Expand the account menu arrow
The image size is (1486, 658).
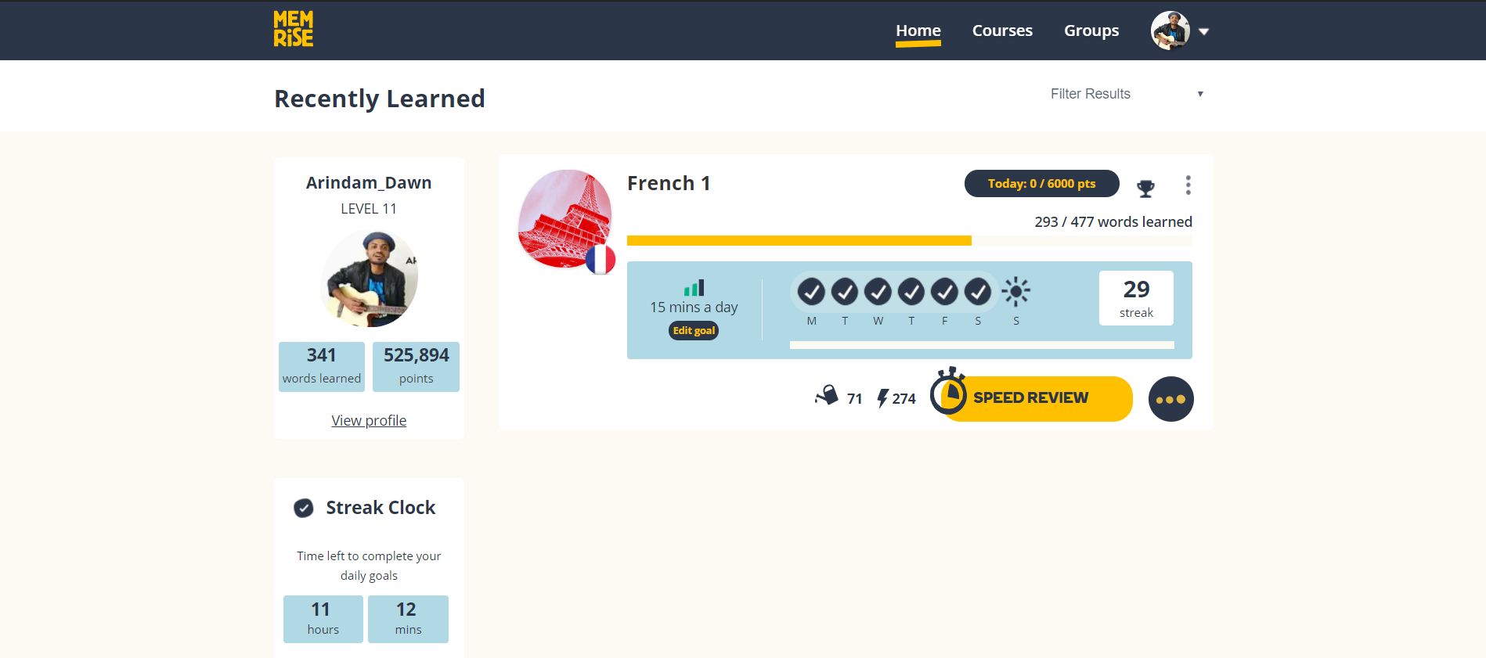pyautogui.click(x=1204, y=32)
